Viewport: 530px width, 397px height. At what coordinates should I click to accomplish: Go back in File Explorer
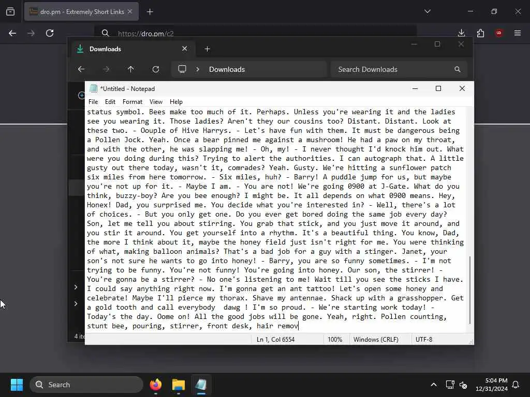tap(81, 69)
